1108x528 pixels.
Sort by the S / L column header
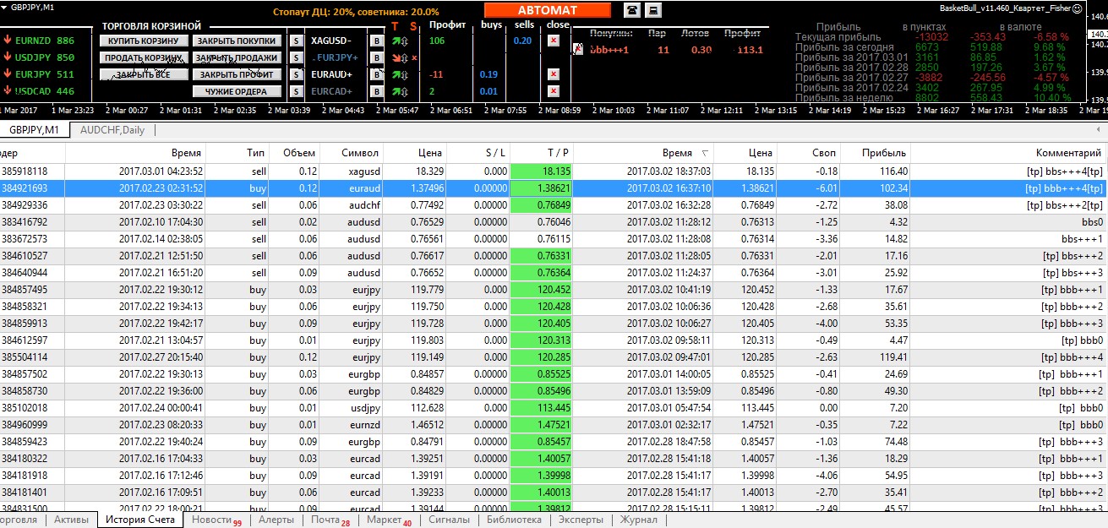pyautogui.click(x=478, y=153)
